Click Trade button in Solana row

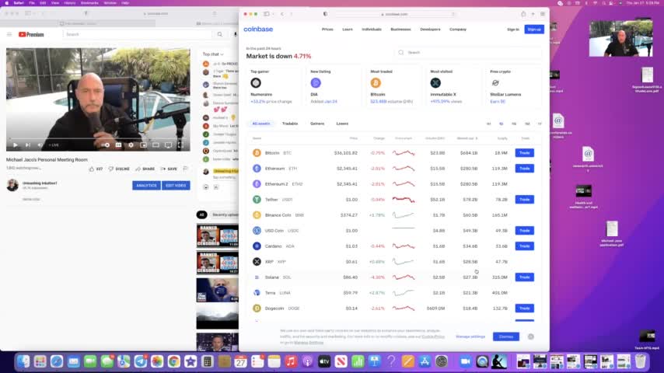pos(524,277)
